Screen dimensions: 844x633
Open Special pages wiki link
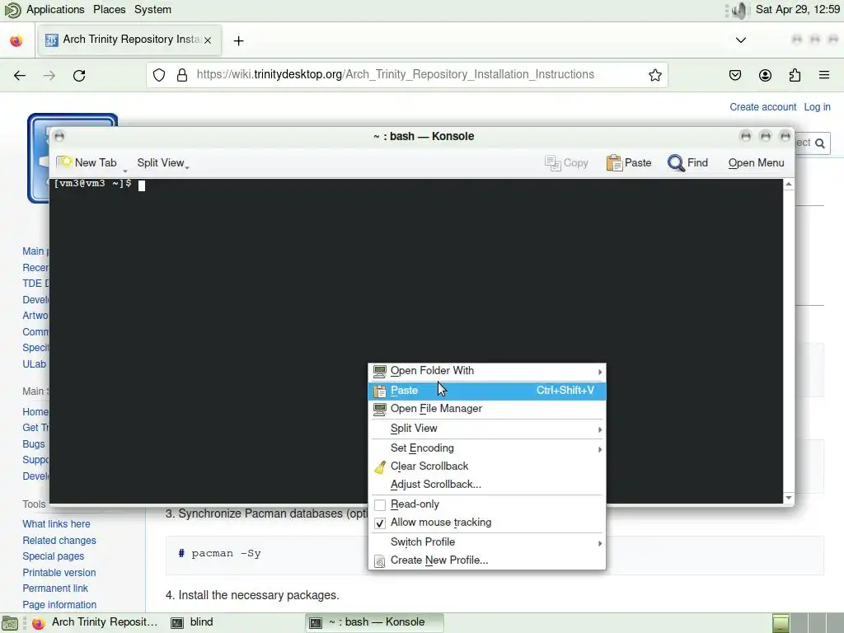pos(54,556)
